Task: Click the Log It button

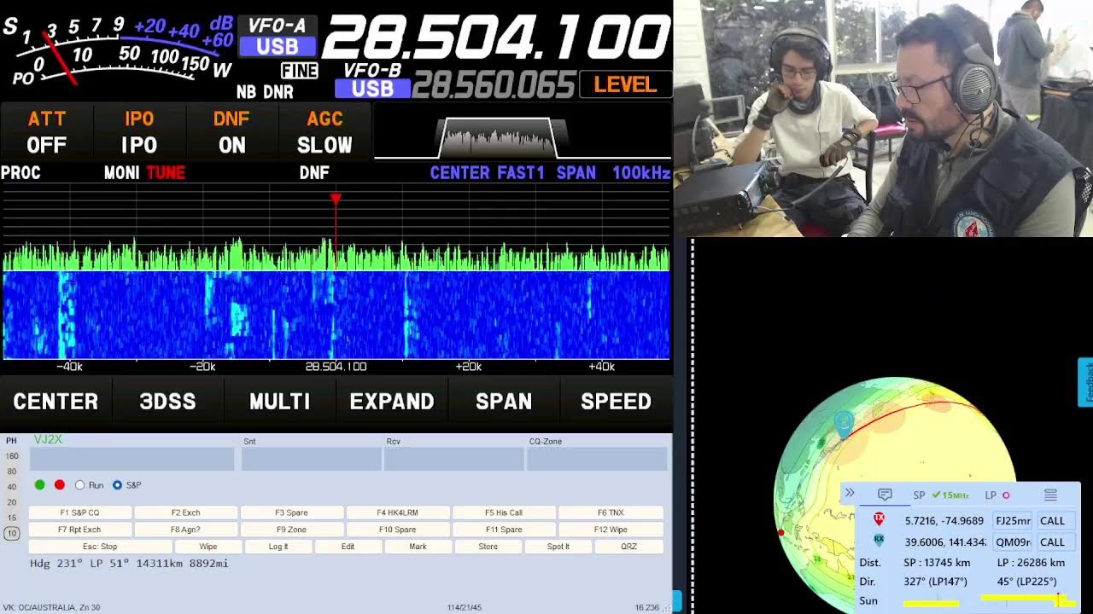Action: [278, 547]
